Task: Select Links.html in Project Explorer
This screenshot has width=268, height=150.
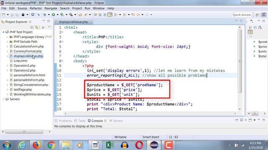Action: tap(21, 61)
